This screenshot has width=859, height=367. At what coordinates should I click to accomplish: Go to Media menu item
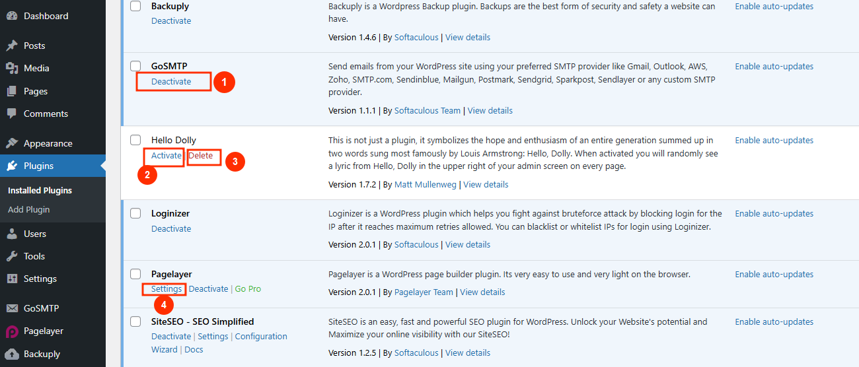coord(36,68)
